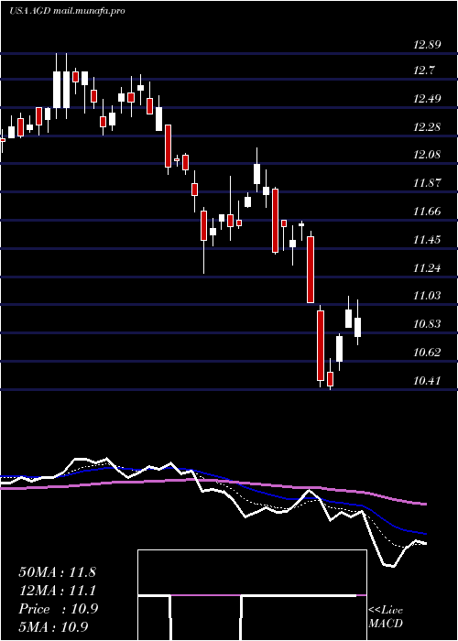Click the 'Price : 10.9' readout
This screenshot has width=458, height=641.
coord(58,609)
